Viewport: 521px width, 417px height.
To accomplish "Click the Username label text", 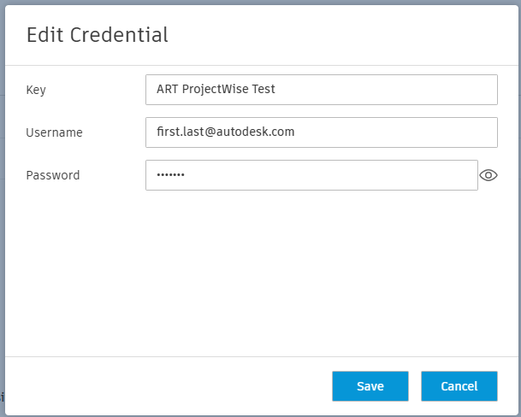I will click(x=54, y=132).
